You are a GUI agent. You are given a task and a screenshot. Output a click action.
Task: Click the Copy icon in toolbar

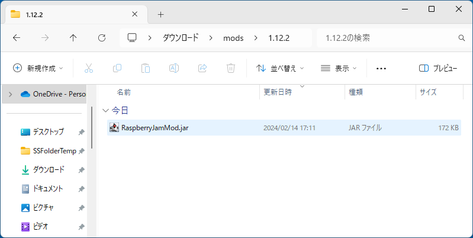click(x=117, y=68)
